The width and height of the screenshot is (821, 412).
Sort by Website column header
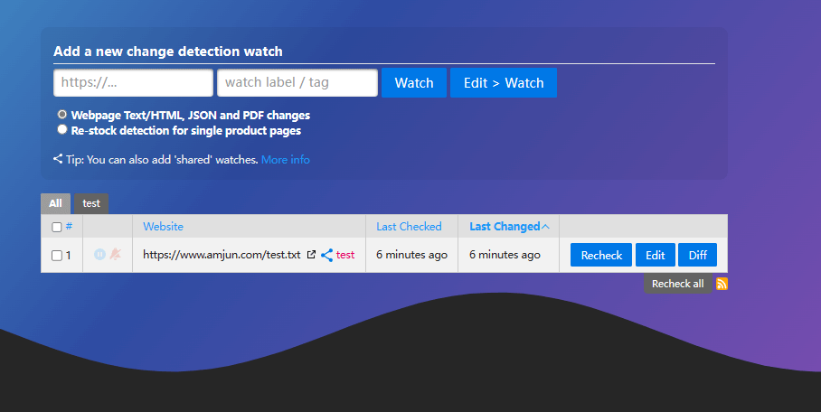pos(163,226)
